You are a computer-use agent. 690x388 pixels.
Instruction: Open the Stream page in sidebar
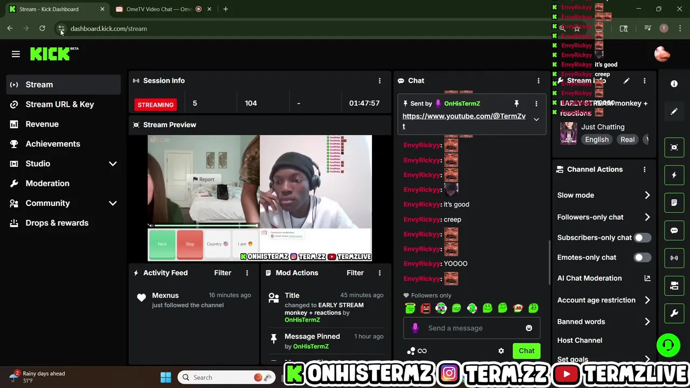click(64, 85)
